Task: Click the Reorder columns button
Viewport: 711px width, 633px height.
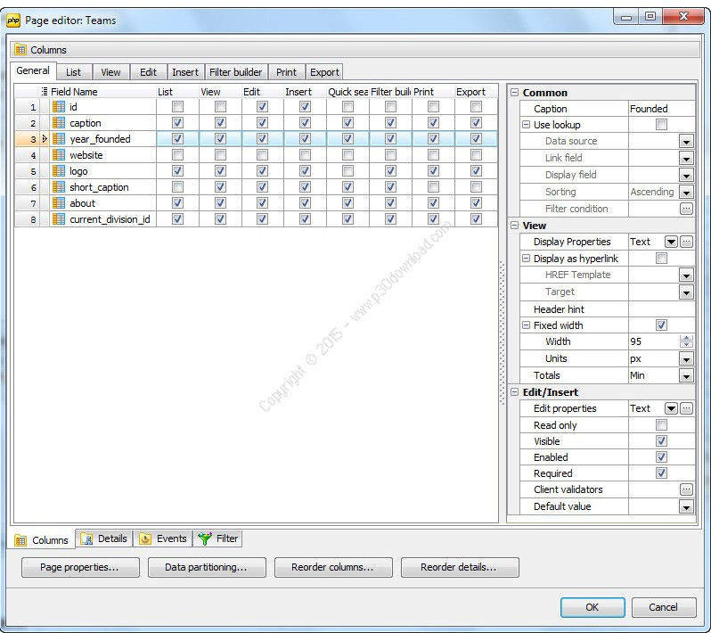Action: pos(333,567)
